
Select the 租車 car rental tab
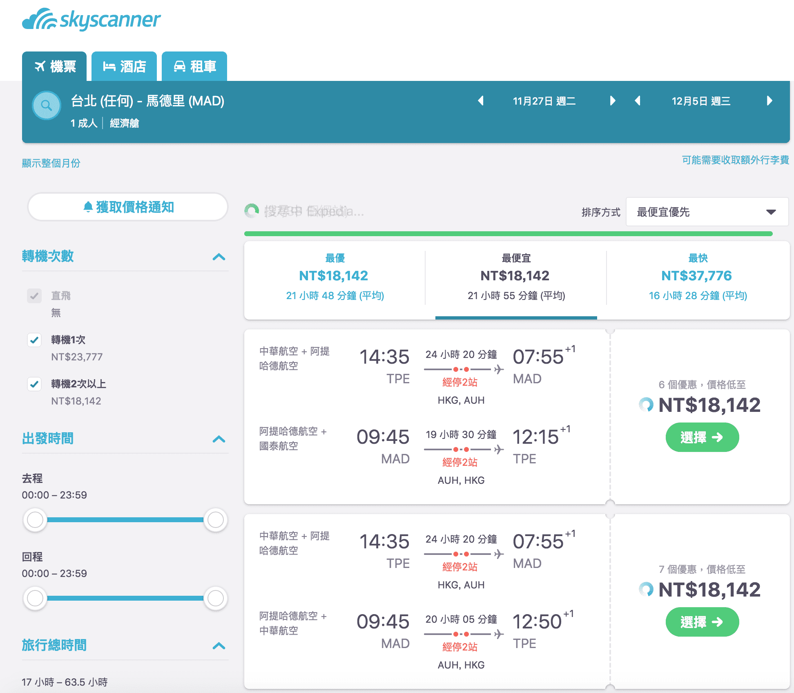pos(194,66)
